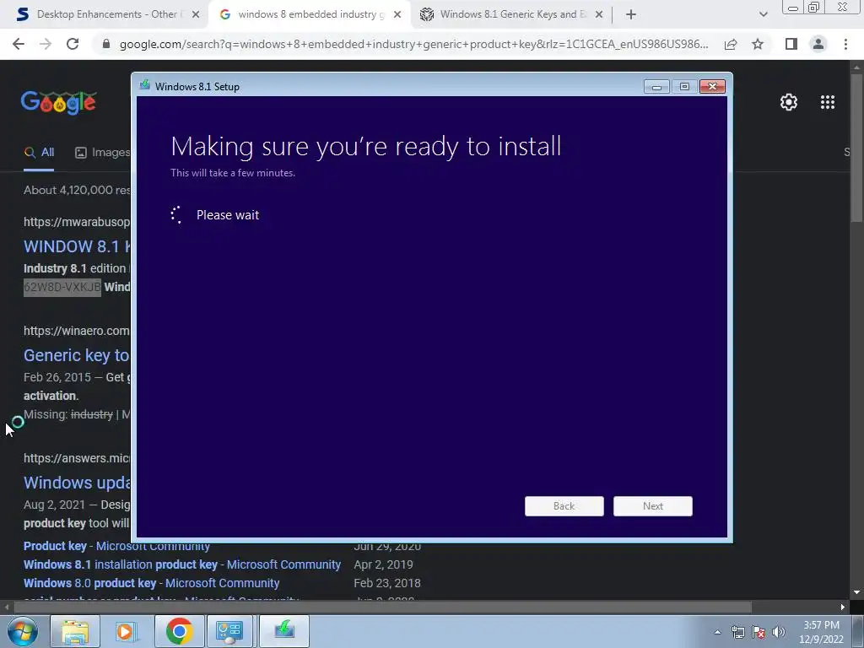Open Windows Start menu
The width and height of the screenshot is (864, 648).
(x=22, y=631)
